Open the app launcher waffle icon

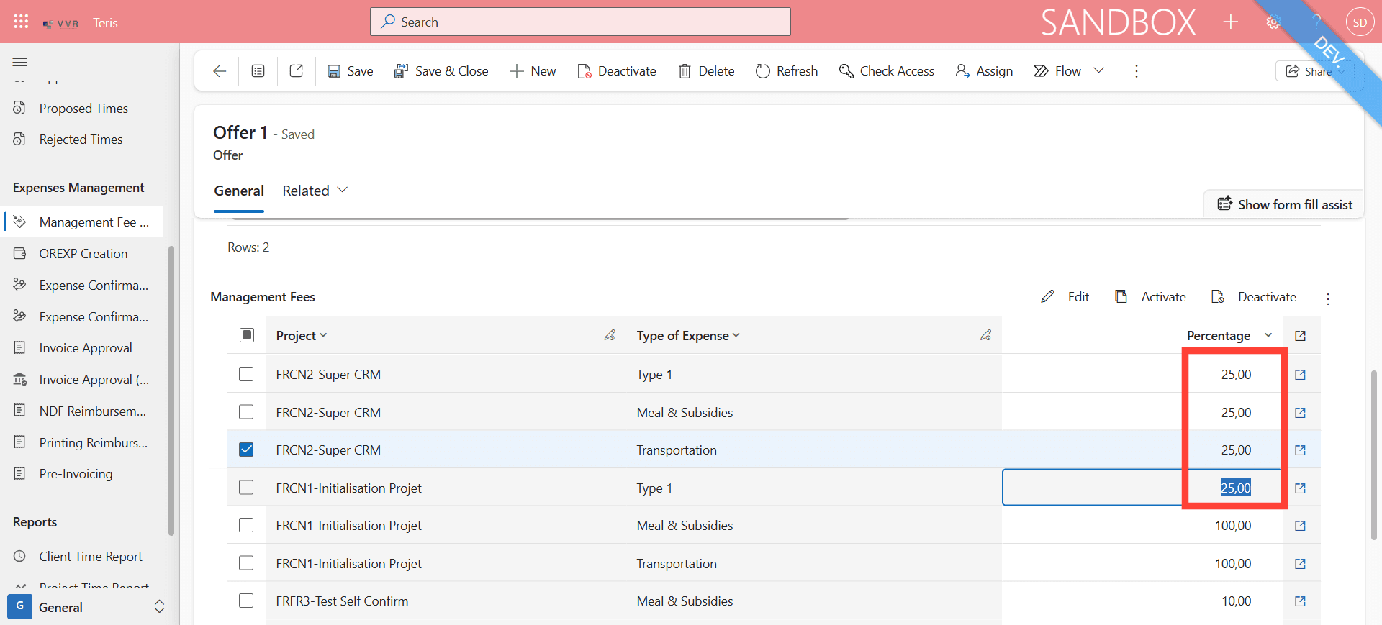[x=21, y=22]
